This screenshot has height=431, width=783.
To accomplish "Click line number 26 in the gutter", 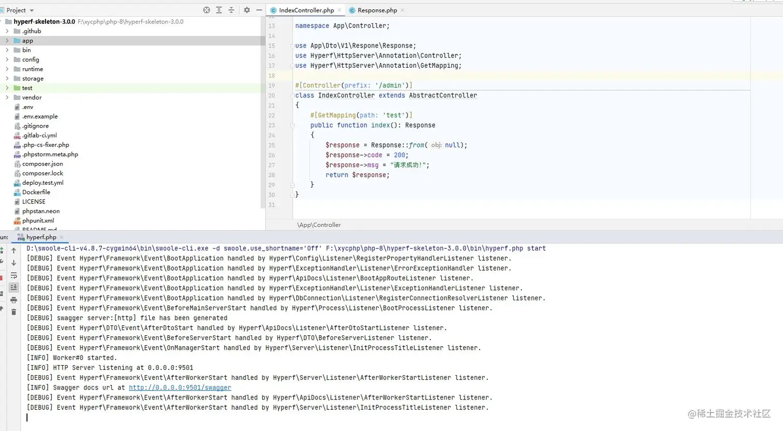I will (x=272, y=155).
